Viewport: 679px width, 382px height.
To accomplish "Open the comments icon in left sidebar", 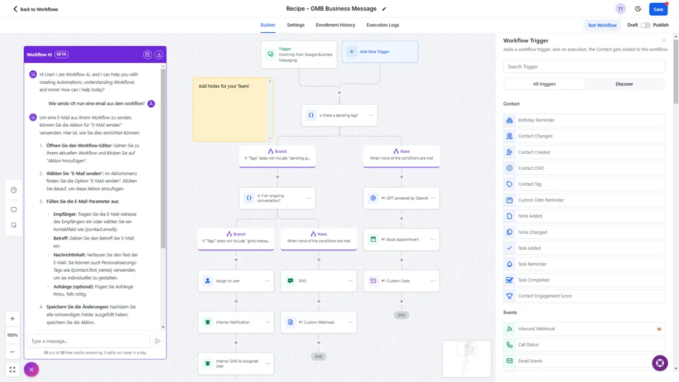I will point(14,209).
